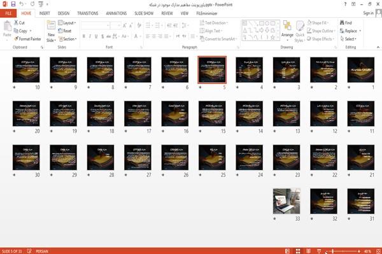Click the zoom slider handle

click(x=333, y=251)
